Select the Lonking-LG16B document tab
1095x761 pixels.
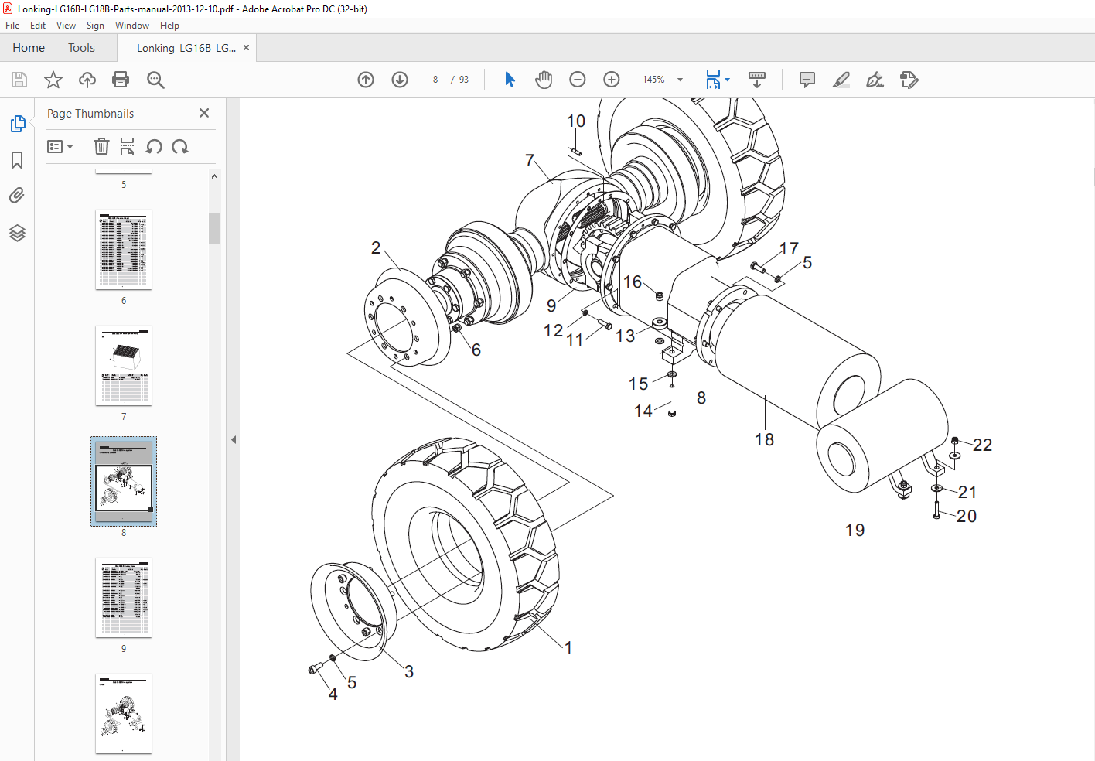186,48
